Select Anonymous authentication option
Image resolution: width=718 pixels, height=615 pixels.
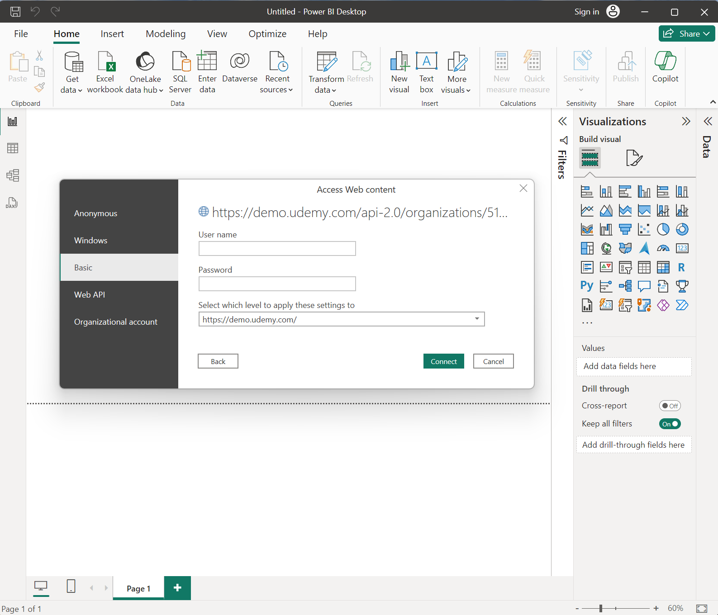pos(119,213)
